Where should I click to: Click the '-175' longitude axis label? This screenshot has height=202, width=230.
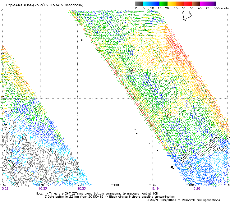(40, 185)
